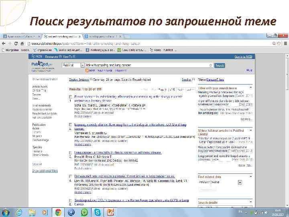Screen dimensions: 289x217
Task: Reload the page with the refresh icon
Action: (x=16, y=43)
